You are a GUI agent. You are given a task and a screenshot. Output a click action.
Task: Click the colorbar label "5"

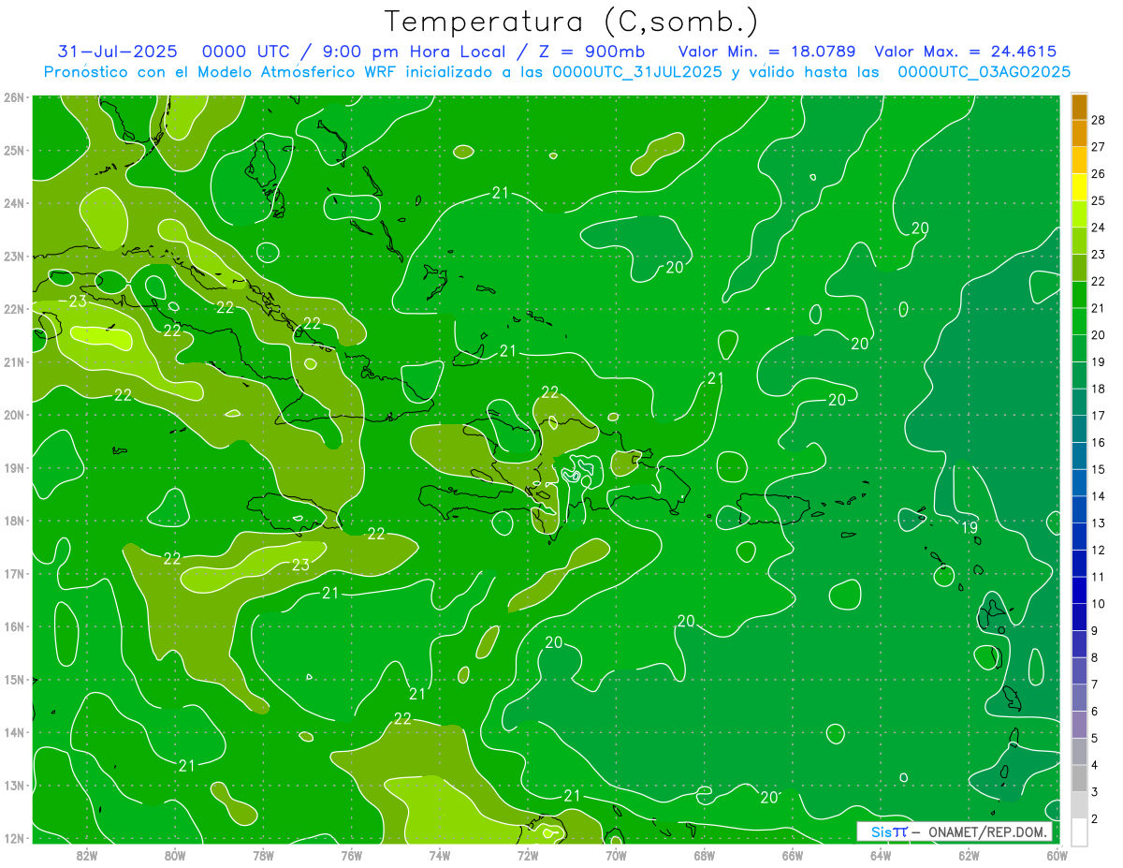click(1095, 739)
